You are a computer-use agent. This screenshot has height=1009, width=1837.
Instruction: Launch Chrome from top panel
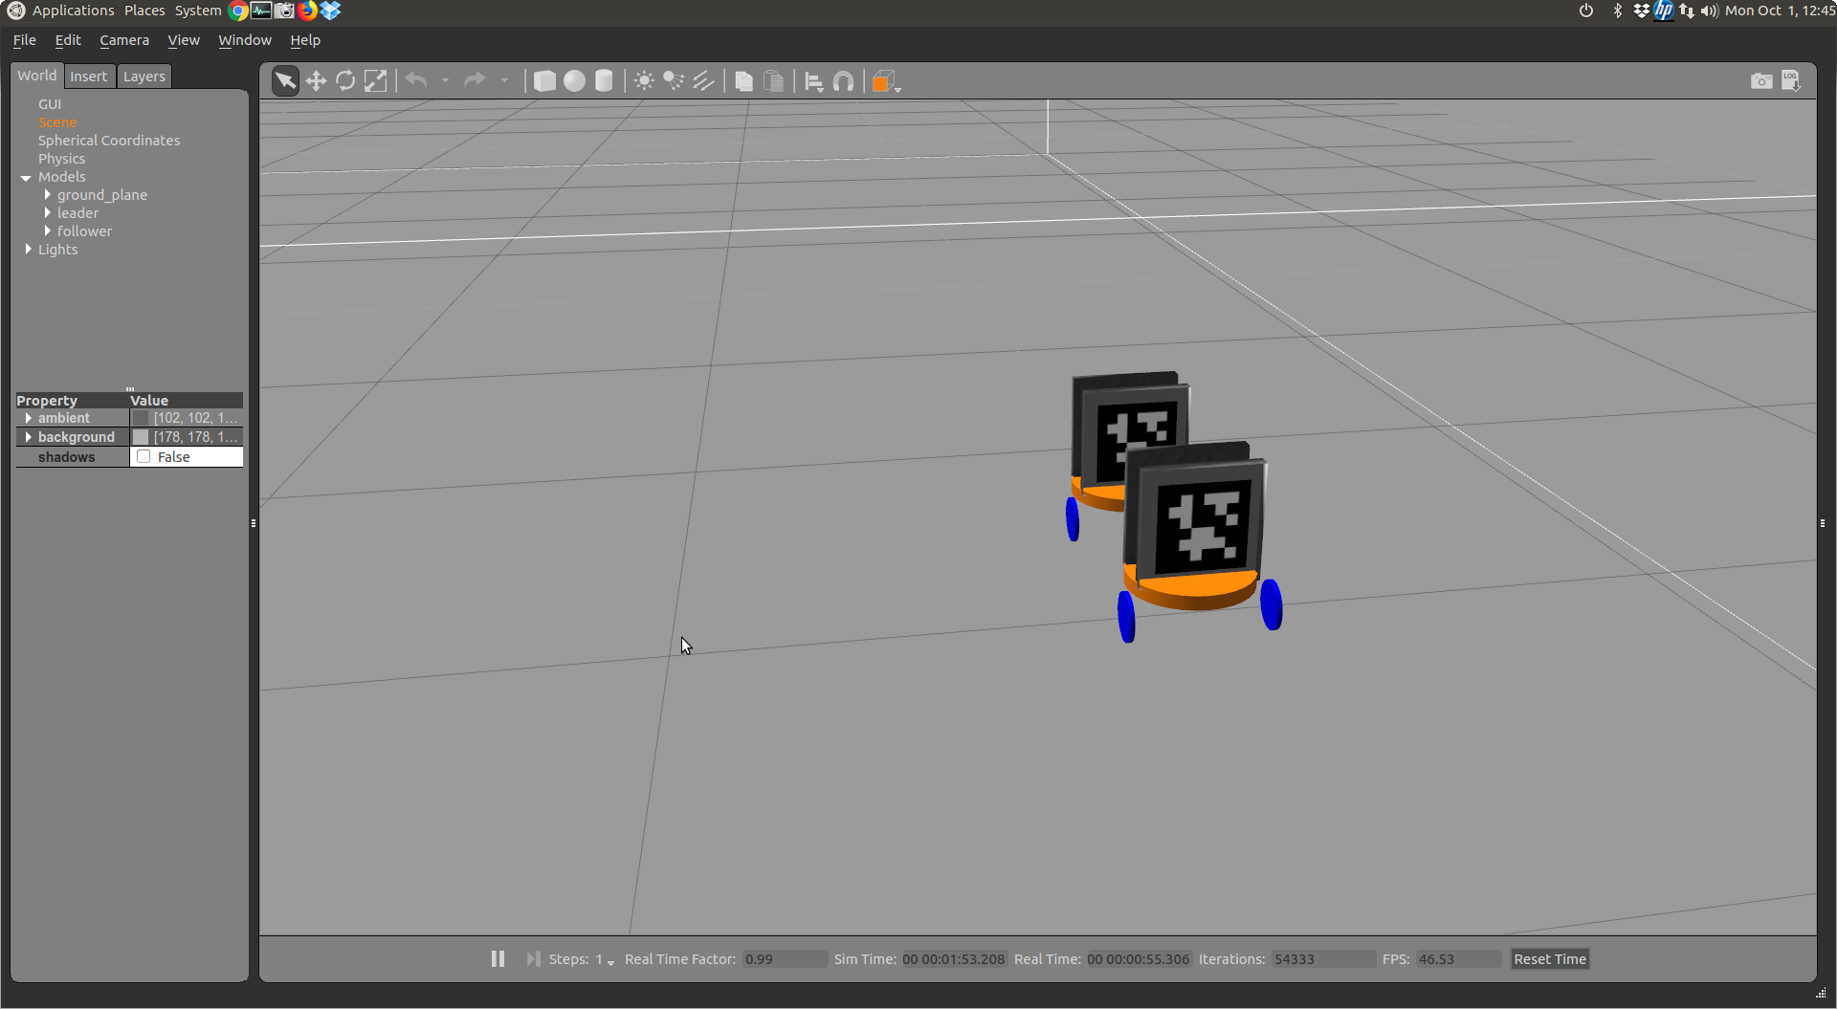pyautogui.click(x=238, y=11)
